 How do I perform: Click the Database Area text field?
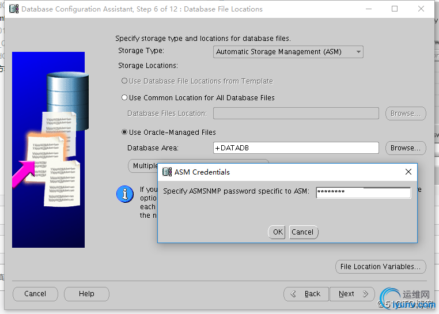click(x=296, y=148)
